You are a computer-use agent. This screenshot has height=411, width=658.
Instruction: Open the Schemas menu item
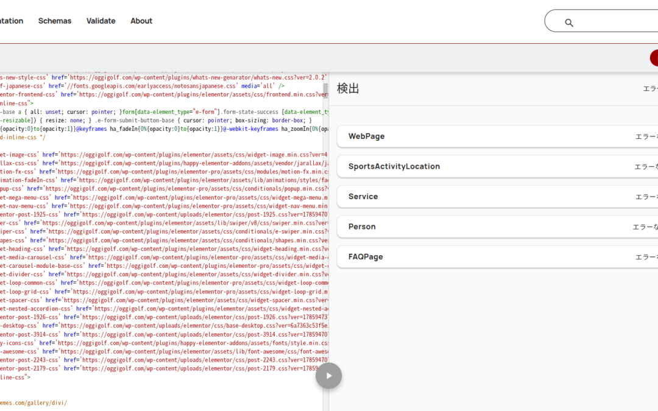[x=55, y=21]
